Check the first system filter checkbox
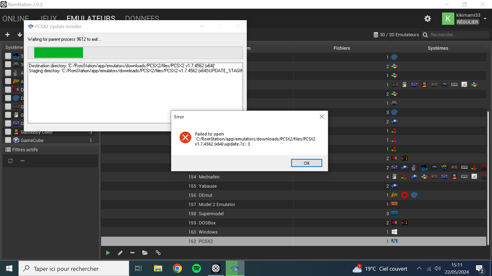 (8, 56)
